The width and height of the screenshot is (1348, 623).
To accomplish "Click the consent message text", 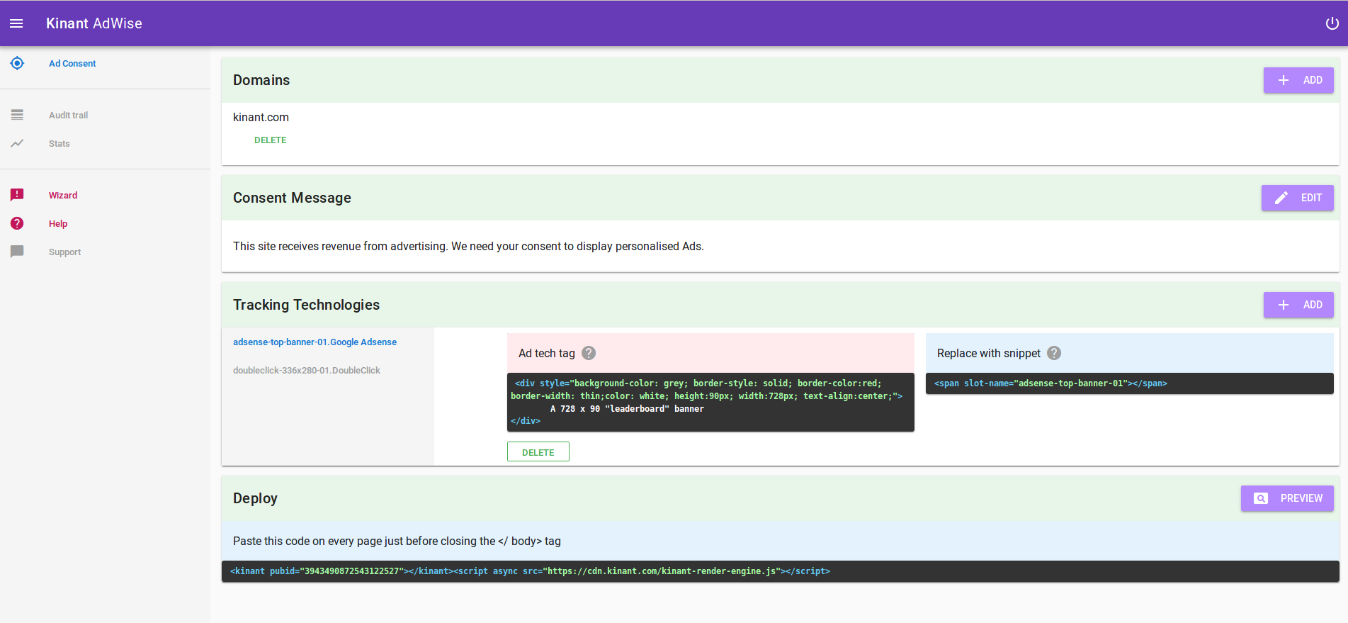I will [468, 246].
